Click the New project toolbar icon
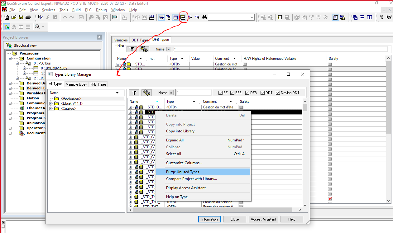This screenshot has height=233, width=393. (6, 17)
